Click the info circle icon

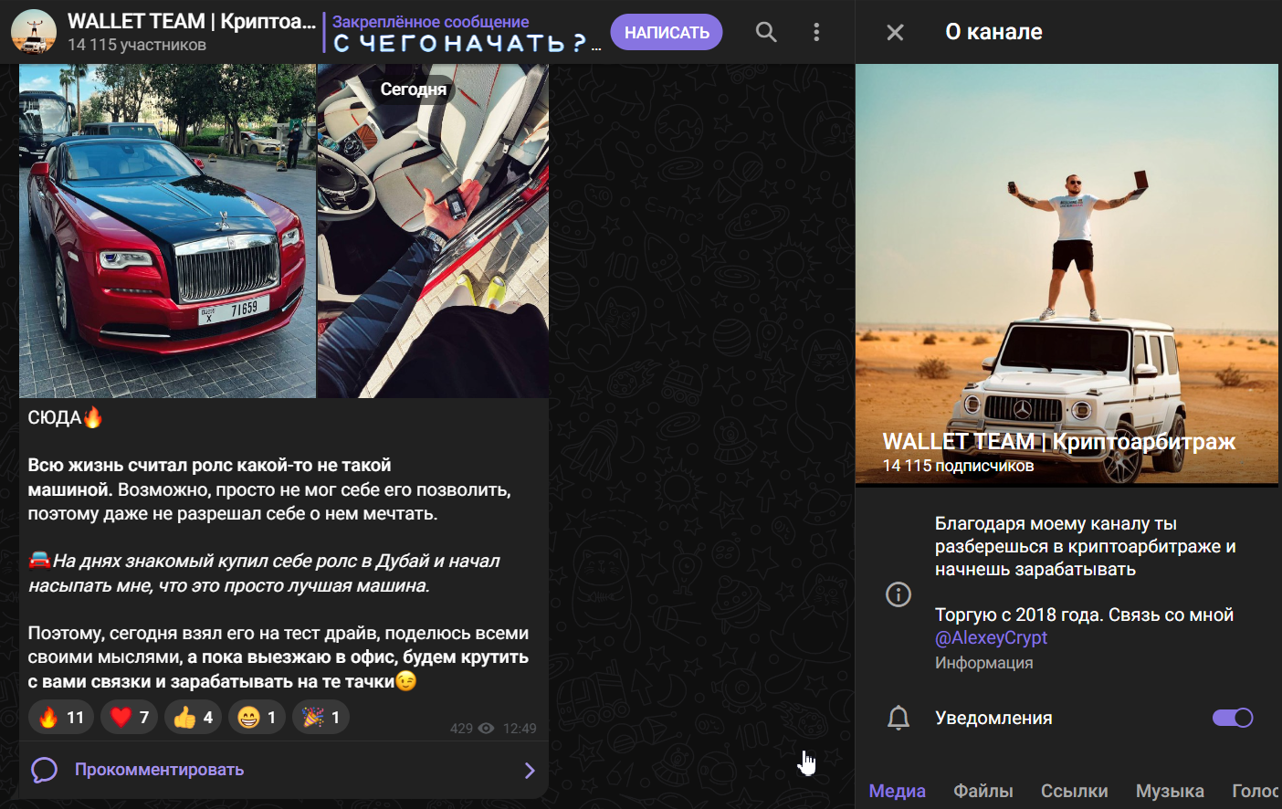point(898,594)
